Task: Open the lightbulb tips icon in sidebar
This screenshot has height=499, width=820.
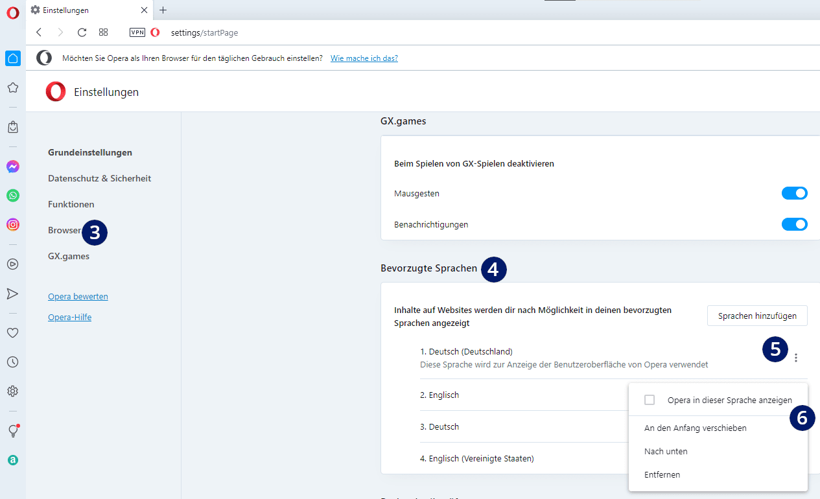Action: (x=13, y=431)
